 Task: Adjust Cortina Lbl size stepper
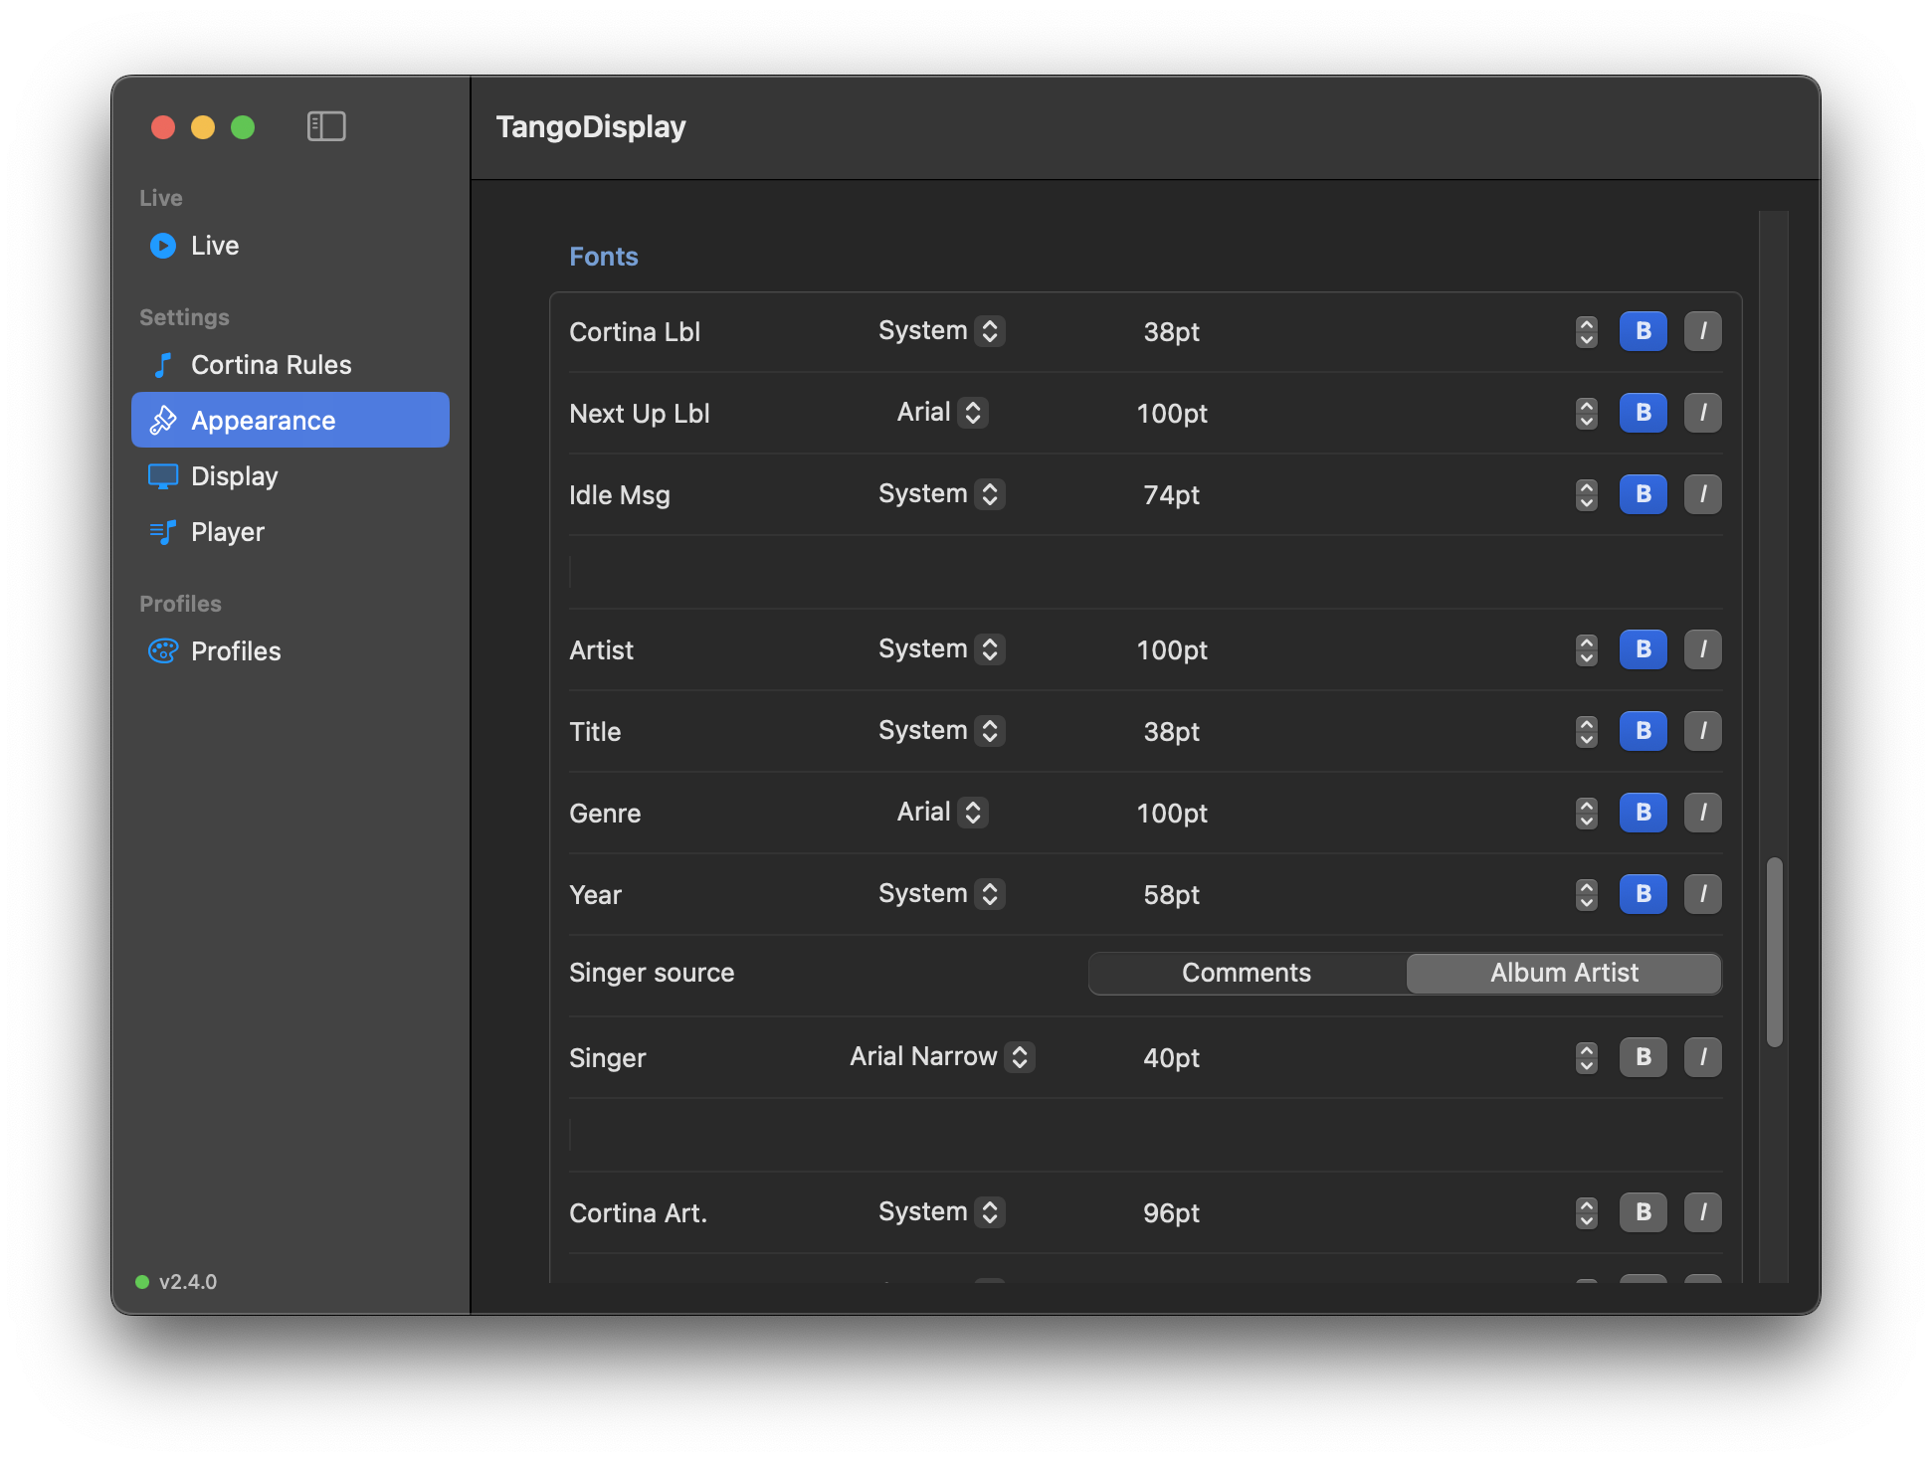click(x=1587, y=331)
